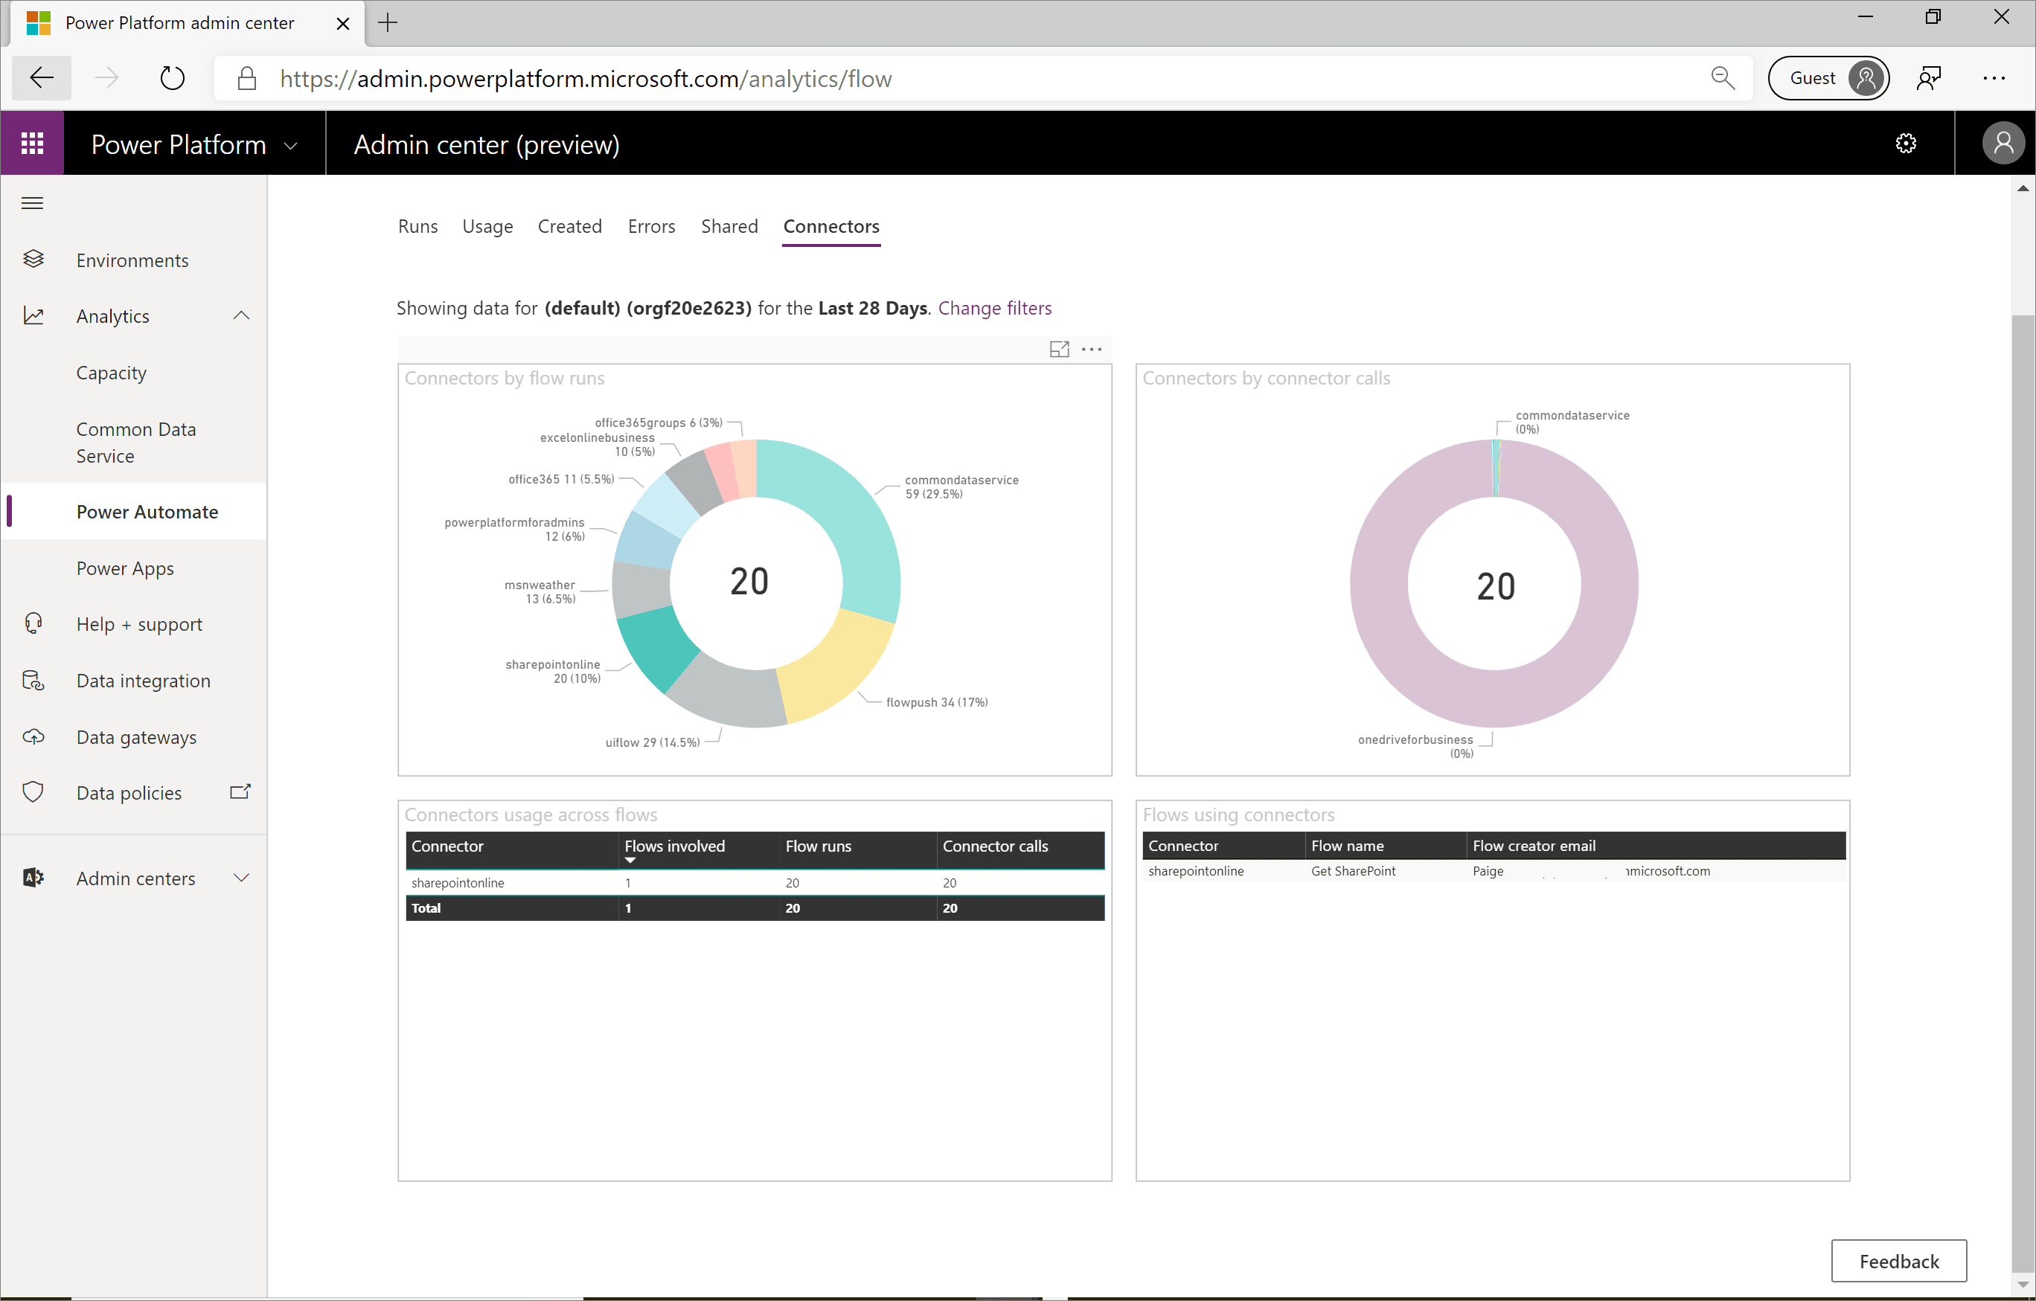Sort by Flows involved column header
2036x1301 pixels.
tap(674, 847)
